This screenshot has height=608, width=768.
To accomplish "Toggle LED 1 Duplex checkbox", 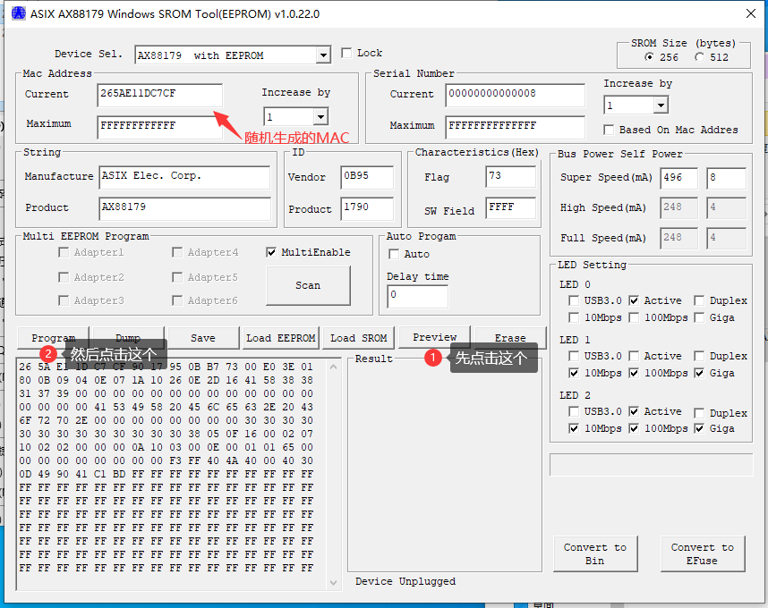I will (x=699, y=356).
